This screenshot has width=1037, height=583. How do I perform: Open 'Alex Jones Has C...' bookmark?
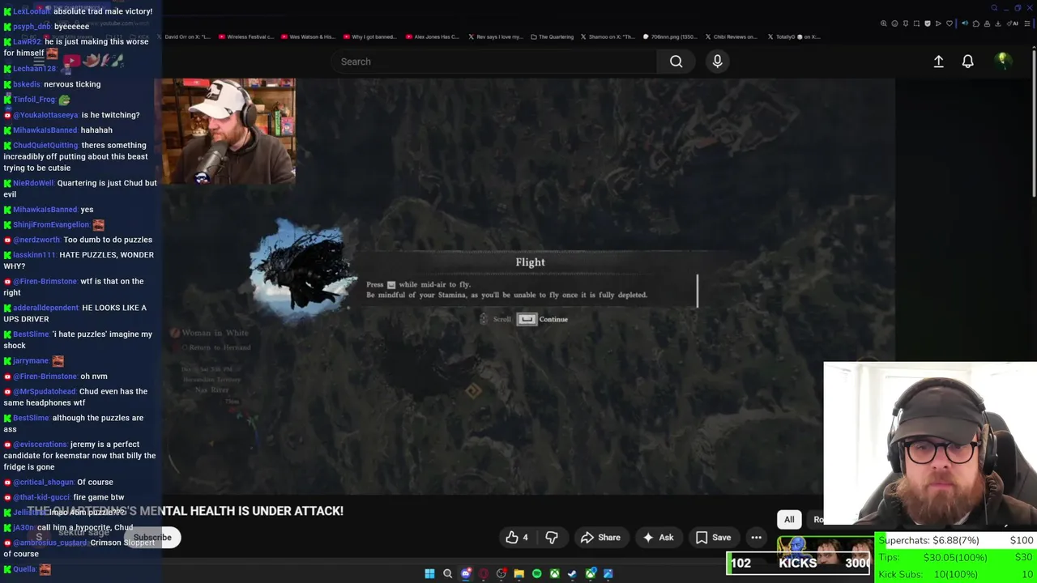pyautogui.click(x=433, y=36)
